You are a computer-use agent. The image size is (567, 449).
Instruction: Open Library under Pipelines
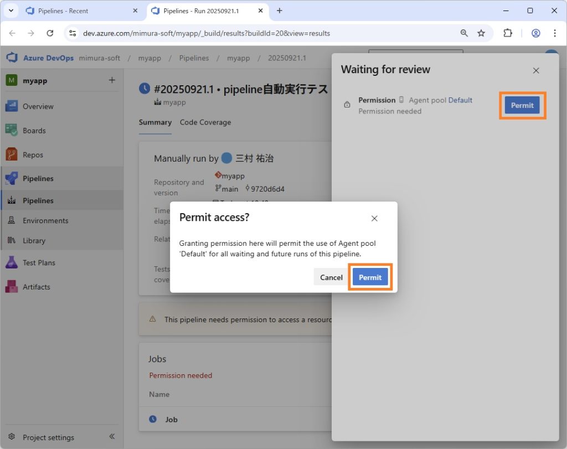(x=34, y=240)
